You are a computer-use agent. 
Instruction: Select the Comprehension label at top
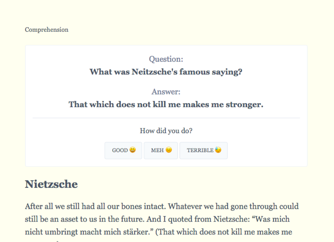click(x=47, y=30)
